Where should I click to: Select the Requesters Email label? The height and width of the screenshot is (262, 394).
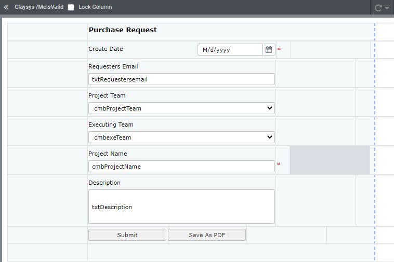[x=113, y=66]
